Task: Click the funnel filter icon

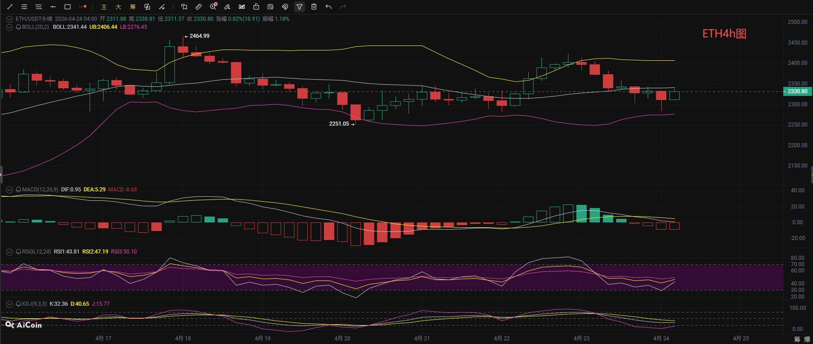Action: point(300,7)
